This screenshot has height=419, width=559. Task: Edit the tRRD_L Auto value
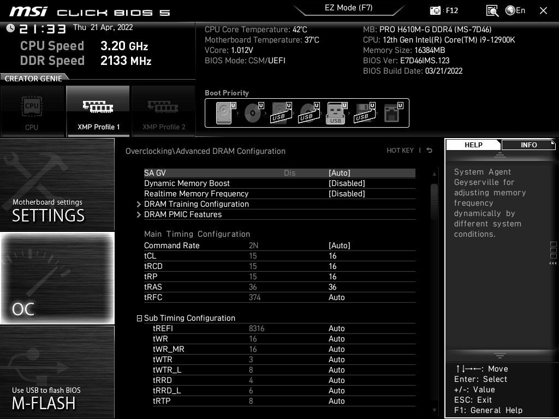(x=336, y=390)
